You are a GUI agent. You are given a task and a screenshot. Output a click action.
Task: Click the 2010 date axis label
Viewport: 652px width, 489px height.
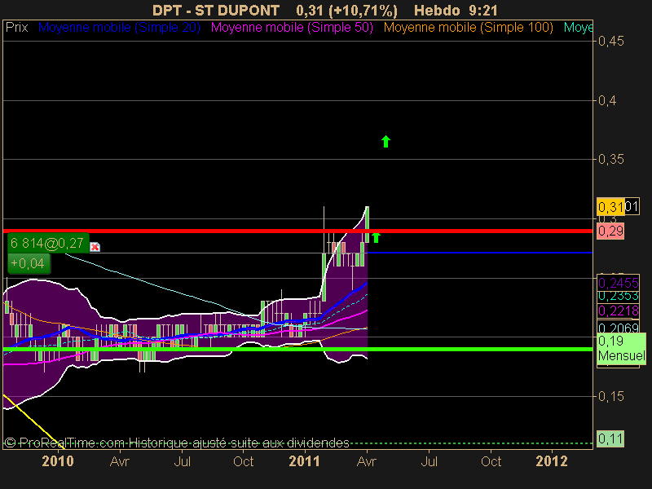[x=58, y=461]
